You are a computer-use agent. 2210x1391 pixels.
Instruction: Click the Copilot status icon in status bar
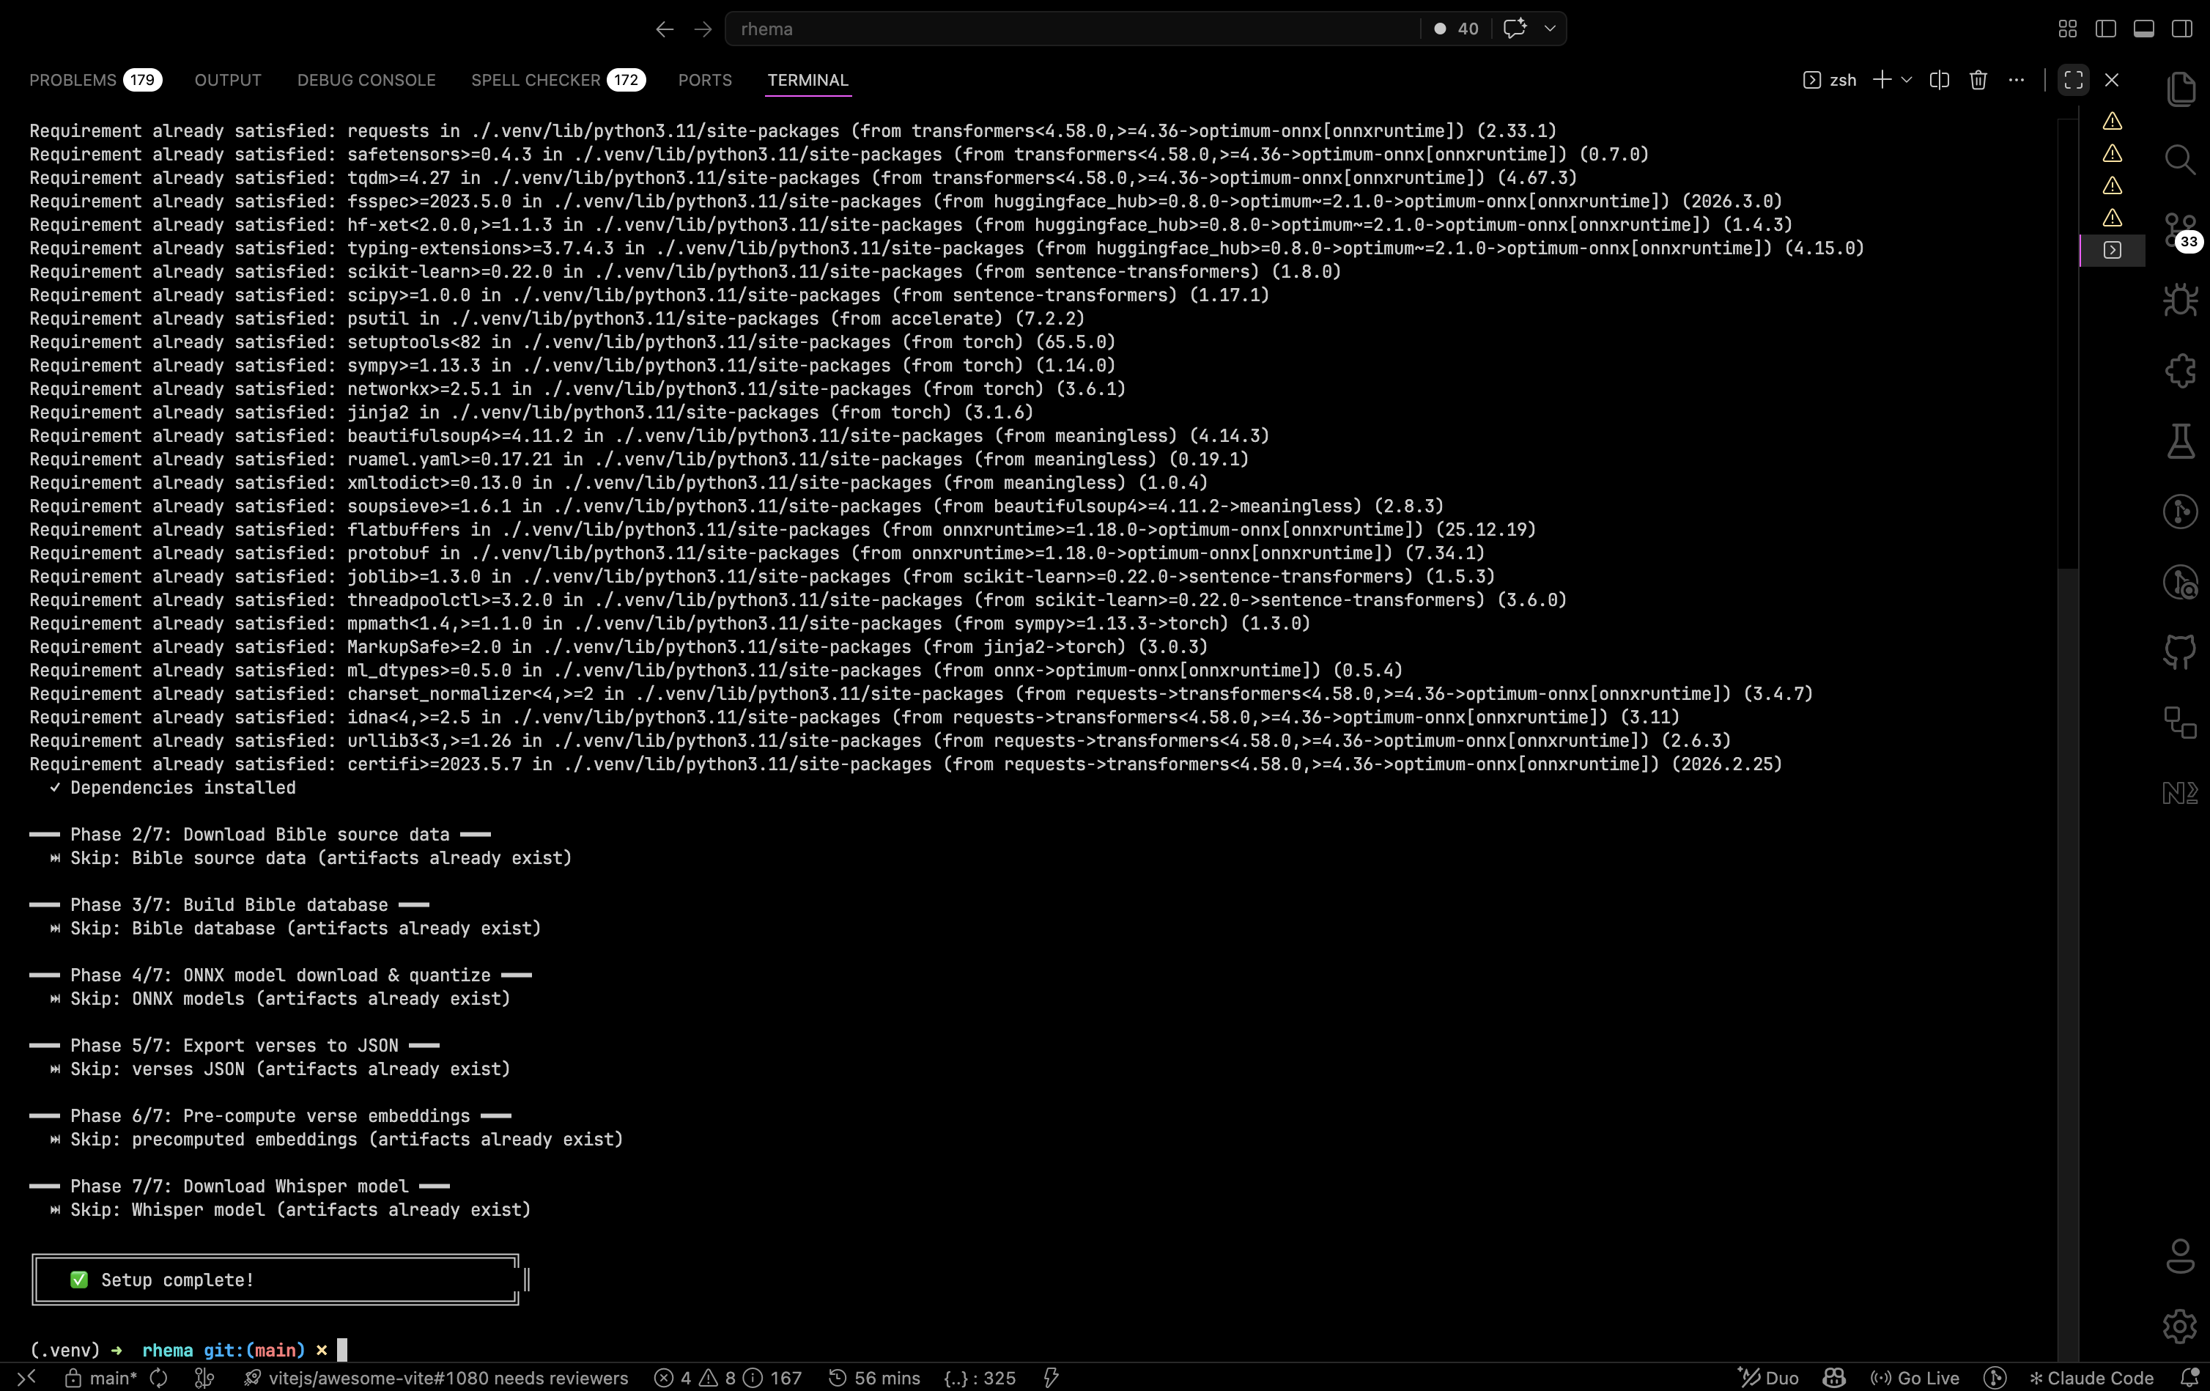(1833, 1377)
